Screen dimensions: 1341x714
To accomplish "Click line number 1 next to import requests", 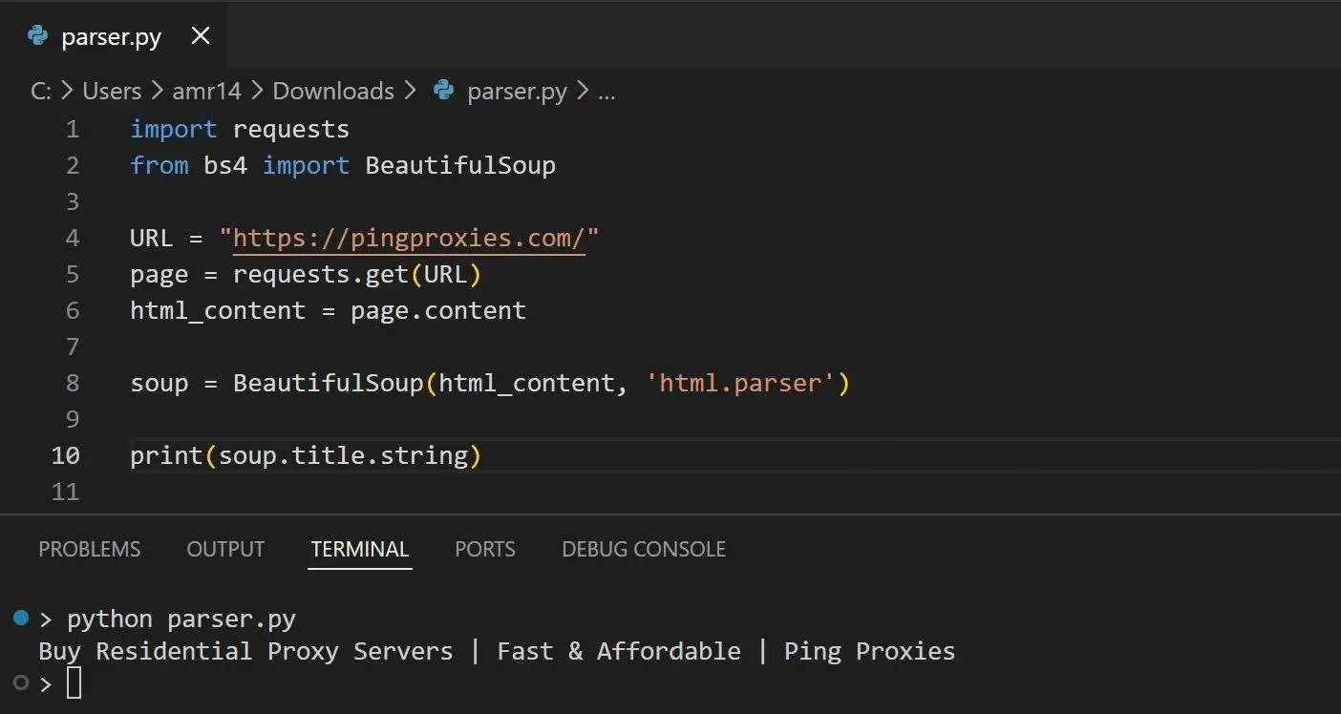I will point(72,129).
